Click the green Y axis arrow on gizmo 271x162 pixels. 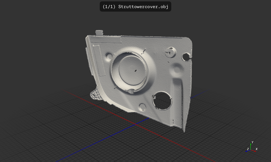251,146
